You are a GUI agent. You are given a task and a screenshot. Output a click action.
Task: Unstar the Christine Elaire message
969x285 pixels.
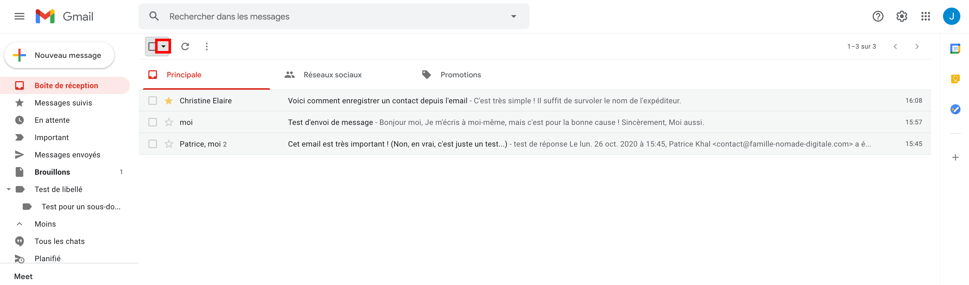(169, 101)
